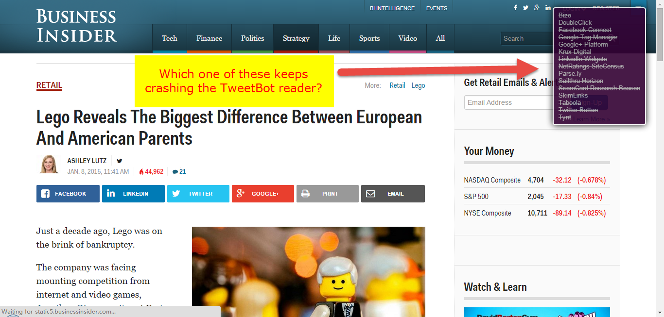Viewport: 664px width, 317px height.
Task: Click Taboola in the tracker list
Action: (570, 103)
